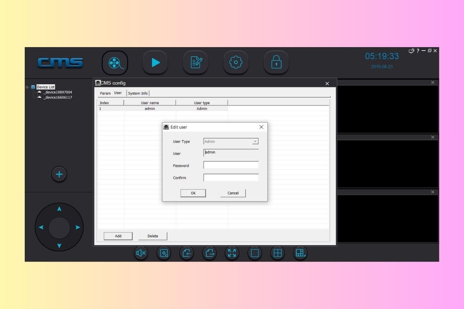Click the Confirm password field
This screenshot has width=464, height=309.
point(231,178)
